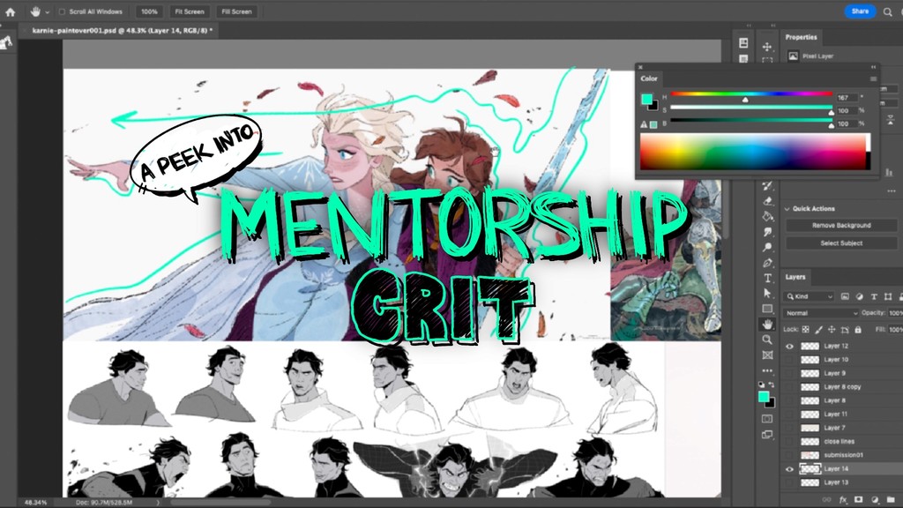Click the toolbar foreground color swatch
This screenshot has width=903, height=508.
[764, 396]
